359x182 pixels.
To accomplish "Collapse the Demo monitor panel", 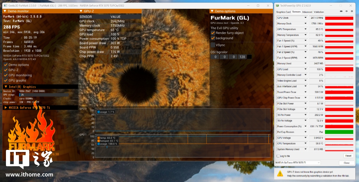I will tap(5, 11).
